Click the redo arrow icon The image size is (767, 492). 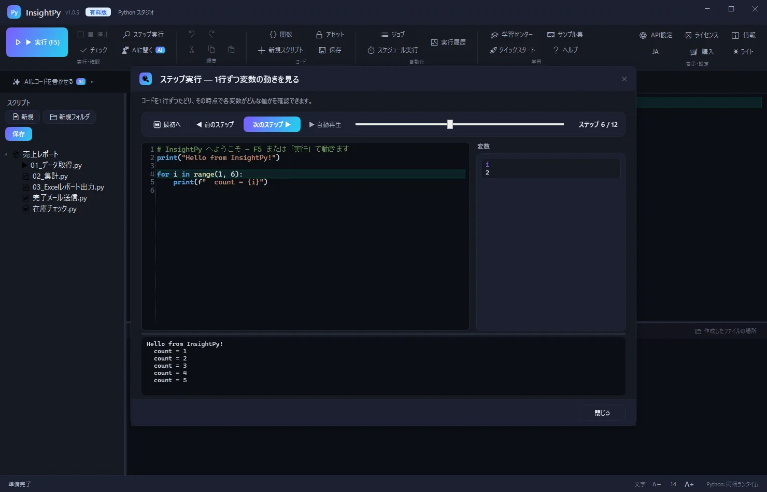click(x=211, y=34)
